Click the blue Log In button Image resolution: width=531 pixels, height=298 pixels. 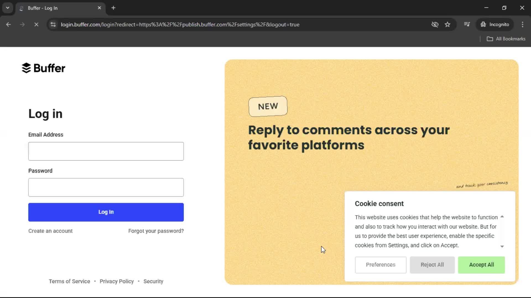click(106, 212)
